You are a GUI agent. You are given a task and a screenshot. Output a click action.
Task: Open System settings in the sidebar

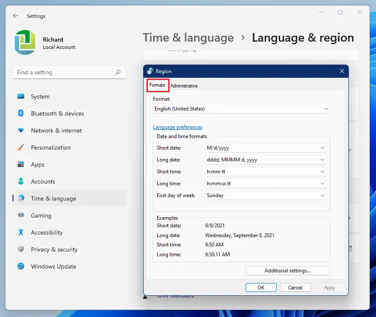click(69, 96)
